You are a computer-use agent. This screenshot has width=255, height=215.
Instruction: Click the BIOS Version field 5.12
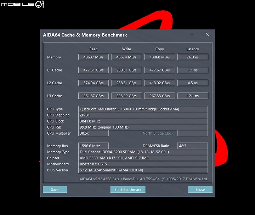[x=143, y=170]
